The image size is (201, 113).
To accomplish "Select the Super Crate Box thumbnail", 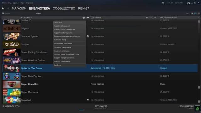I will [x=12, y=84].
